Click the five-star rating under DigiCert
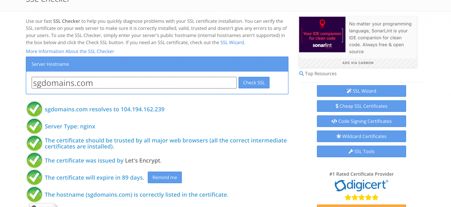451x207 pixels. 361,197
